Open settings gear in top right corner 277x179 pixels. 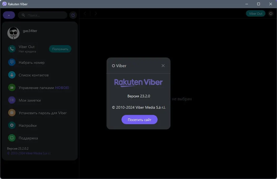coord(271,14)
